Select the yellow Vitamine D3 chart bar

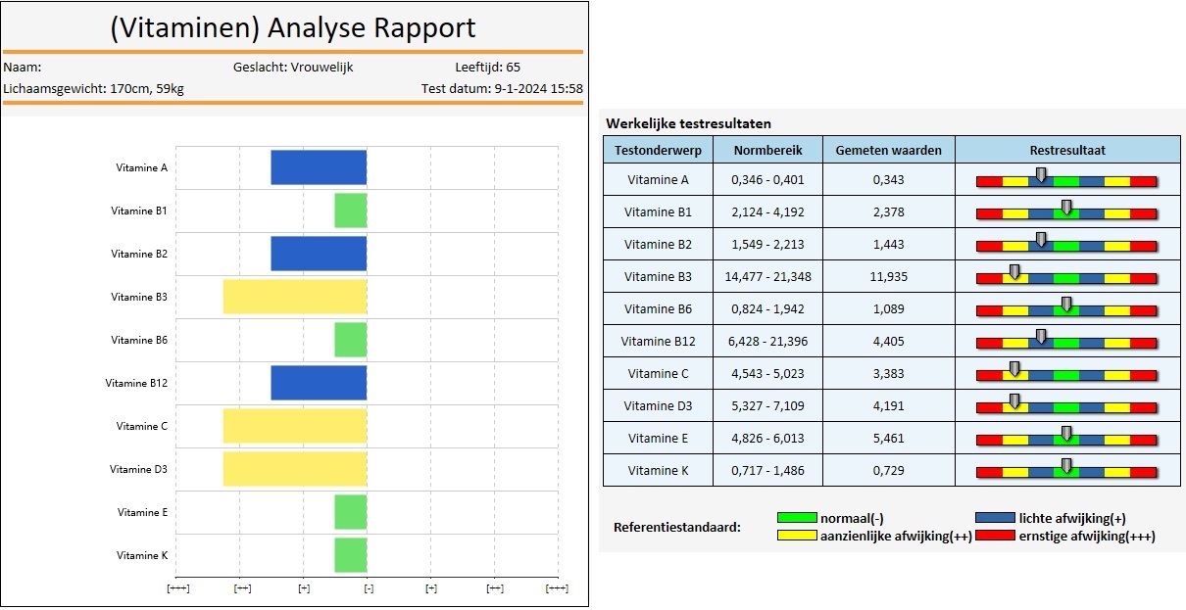pyautogui.click(x=294, y=469)
